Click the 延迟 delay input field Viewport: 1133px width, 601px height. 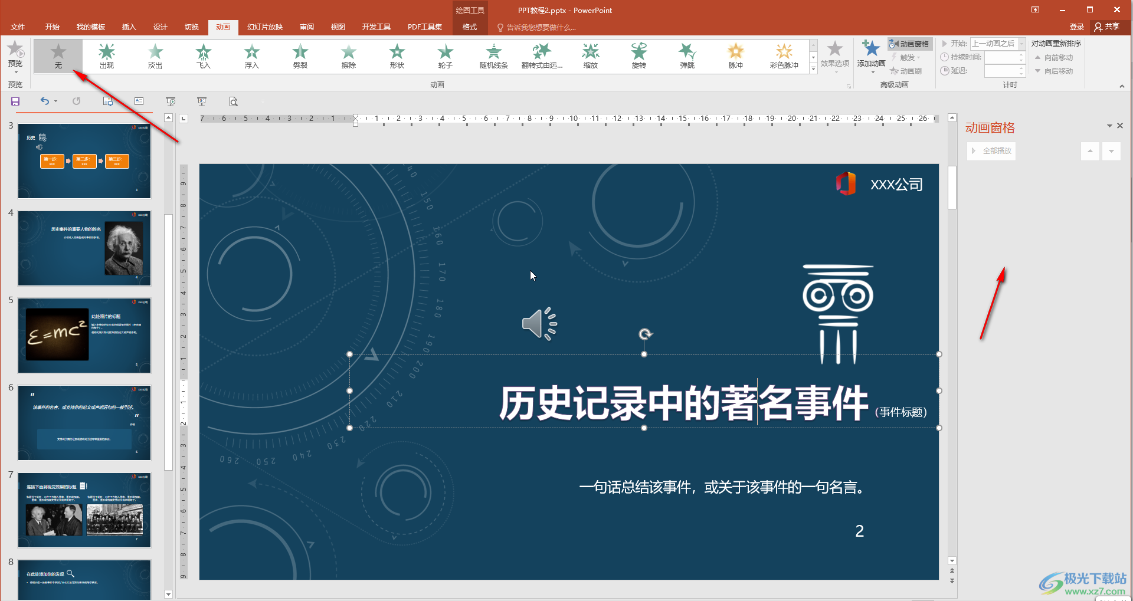coord(1001,71)
